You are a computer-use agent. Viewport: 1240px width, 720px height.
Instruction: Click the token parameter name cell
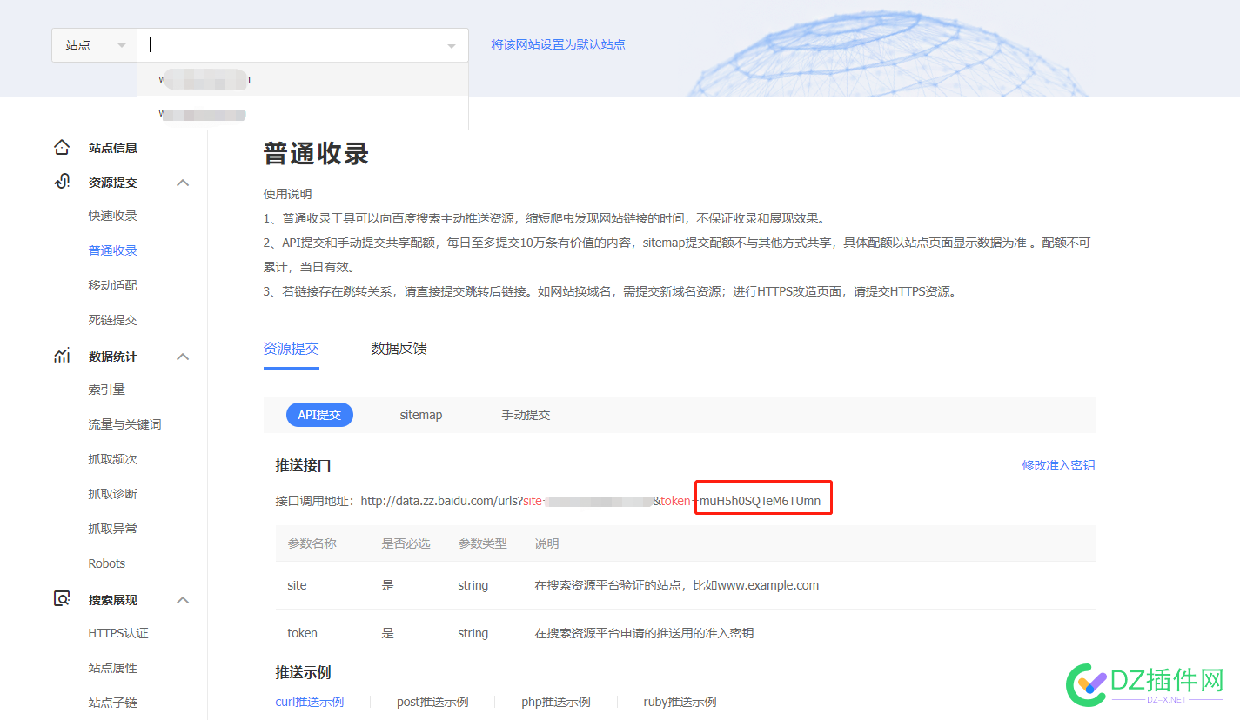pyautogui.click(x=302, y=633)
